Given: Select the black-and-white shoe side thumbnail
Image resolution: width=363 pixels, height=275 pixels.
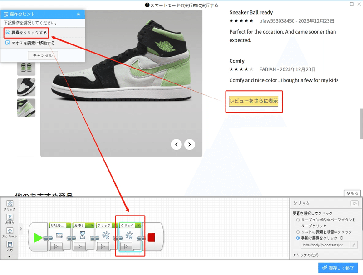Looking at the screenshot, I should pyautogui.click(x=26, y=87).
